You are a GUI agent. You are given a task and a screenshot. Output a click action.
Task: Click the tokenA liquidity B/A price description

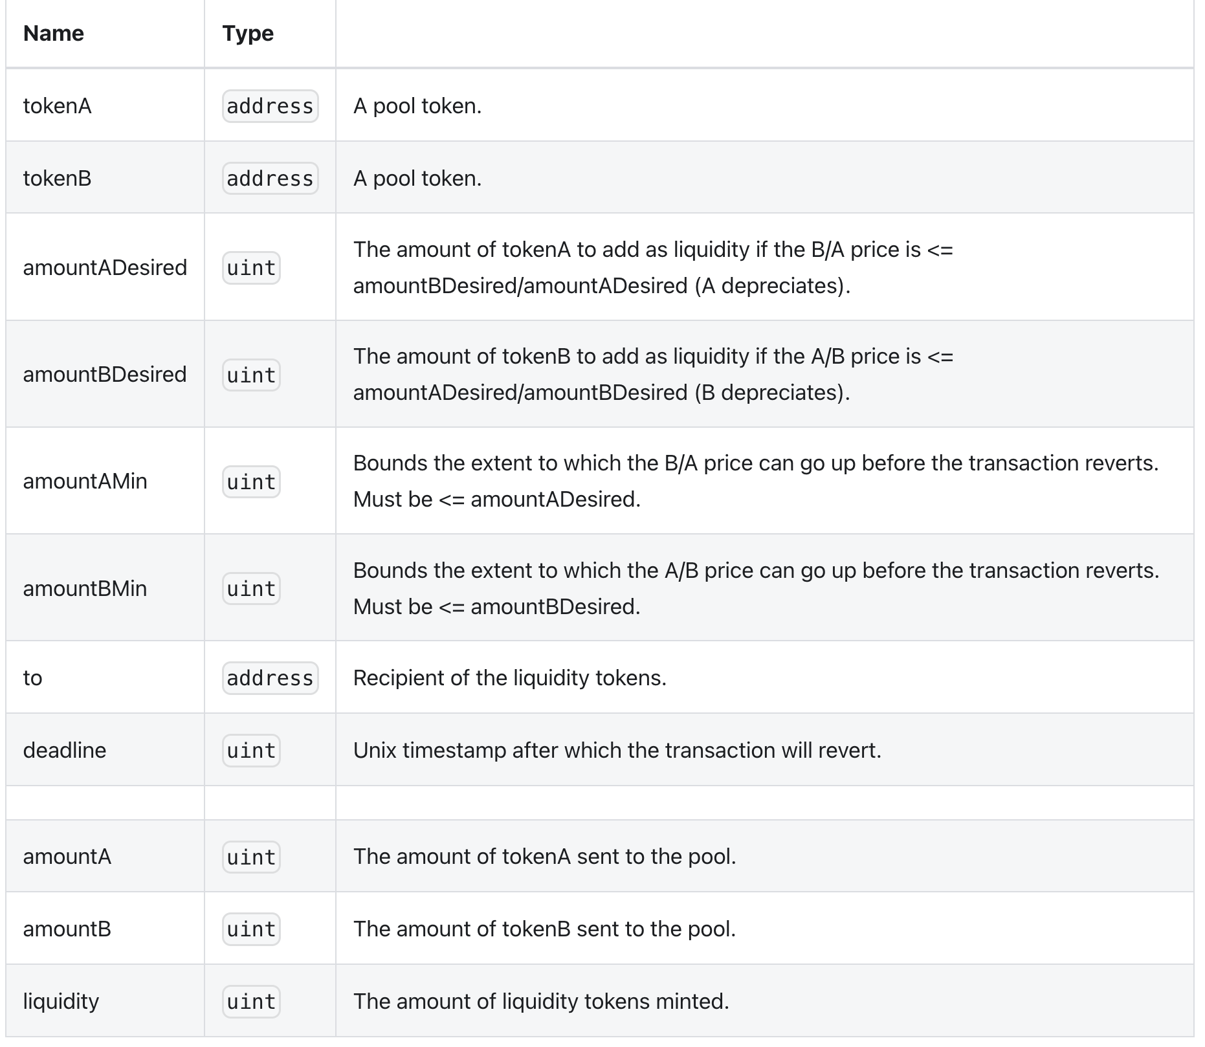pyautogui.click(x=653, y=267)
